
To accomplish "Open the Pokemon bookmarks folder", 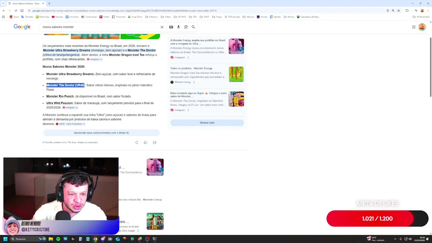I will [x=151, y=17].
